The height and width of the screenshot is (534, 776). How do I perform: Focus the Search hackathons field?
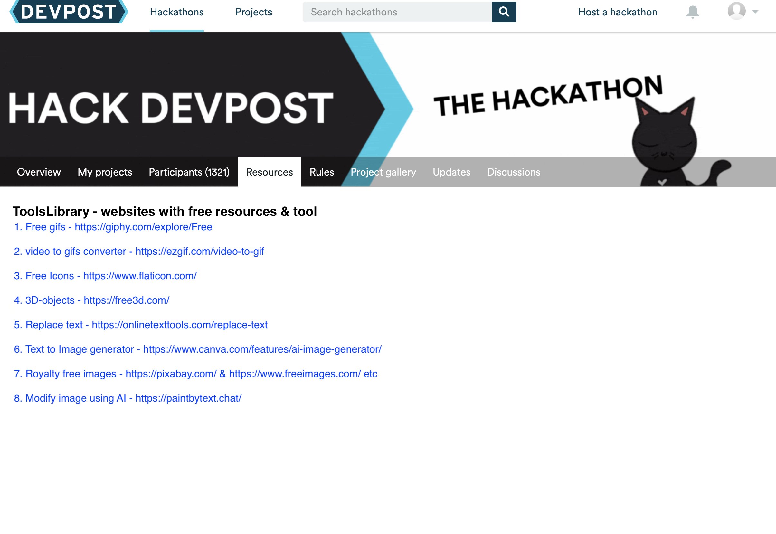(x=397, y=12)
